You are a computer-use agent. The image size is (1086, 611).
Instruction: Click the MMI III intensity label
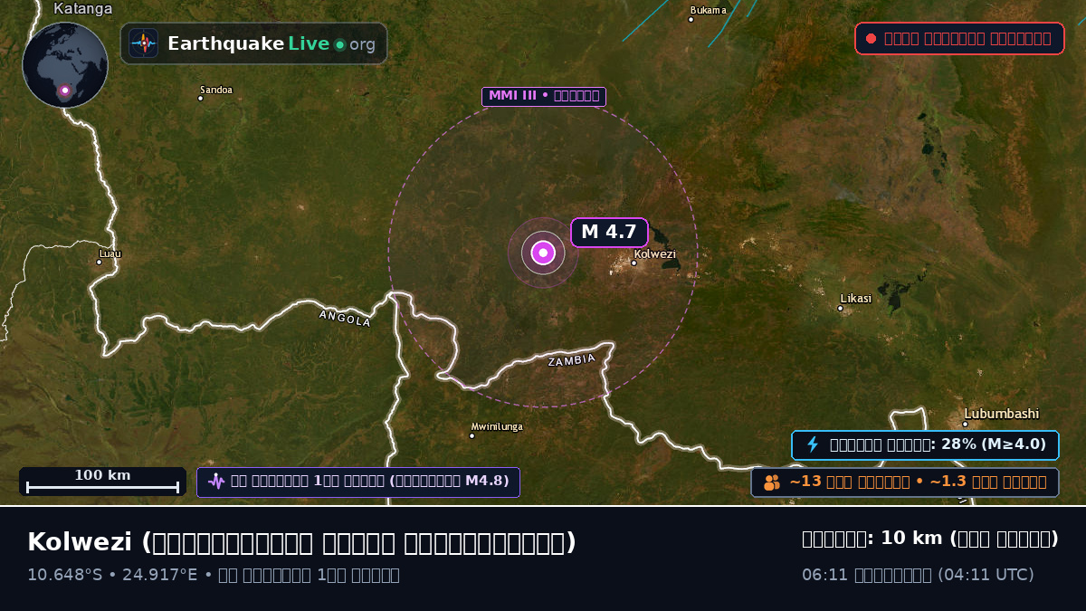pos(544,96)
